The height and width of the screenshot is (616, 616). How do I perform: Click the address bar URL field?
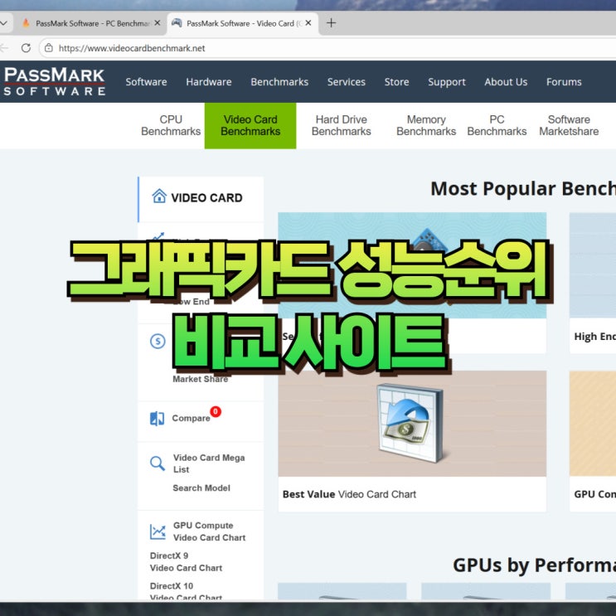[326, 48]
